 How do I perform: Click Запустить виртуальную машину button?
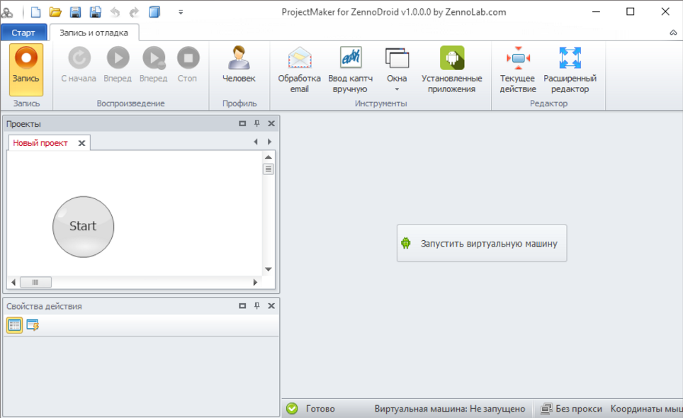(482, 244)
